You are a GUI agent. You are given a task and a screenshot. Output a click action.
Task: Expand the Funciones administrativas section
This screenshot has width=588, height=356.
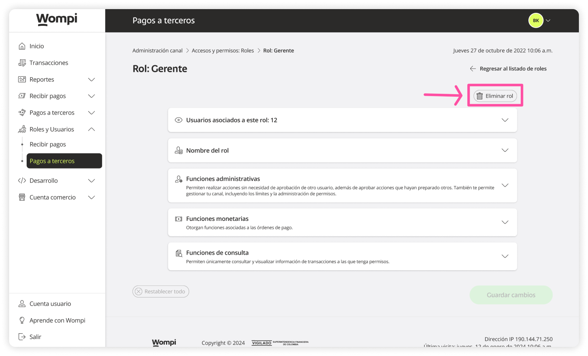pyautogui.click(x=505, y=185)
